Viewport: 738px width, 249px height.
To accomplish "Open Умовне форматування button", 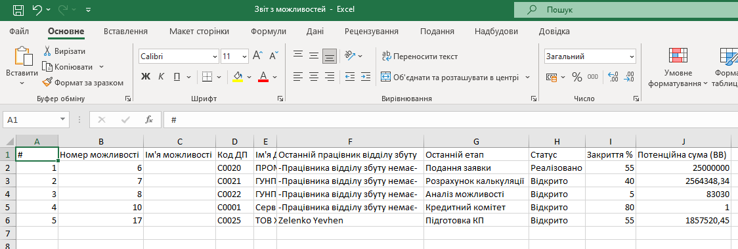I will (x=678, y=67).
